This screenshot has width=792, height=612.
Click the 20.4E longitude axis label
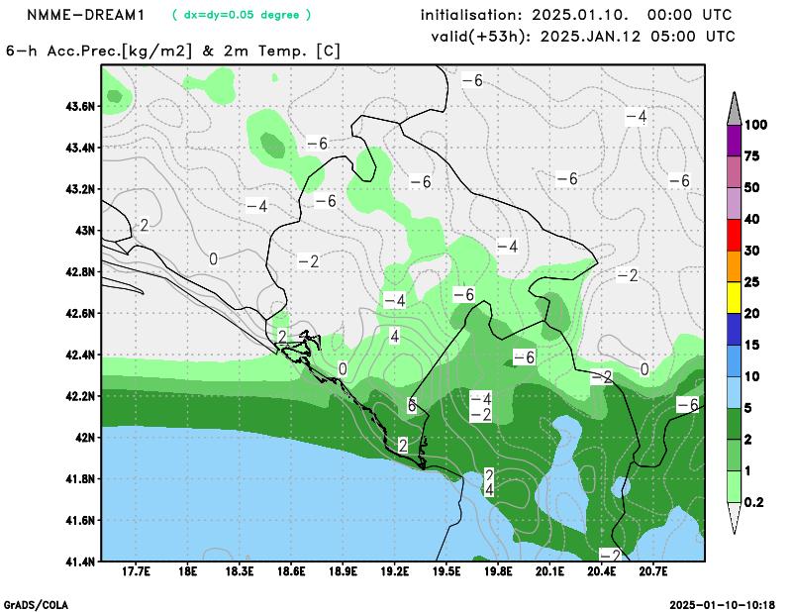(x=601, y=571)
